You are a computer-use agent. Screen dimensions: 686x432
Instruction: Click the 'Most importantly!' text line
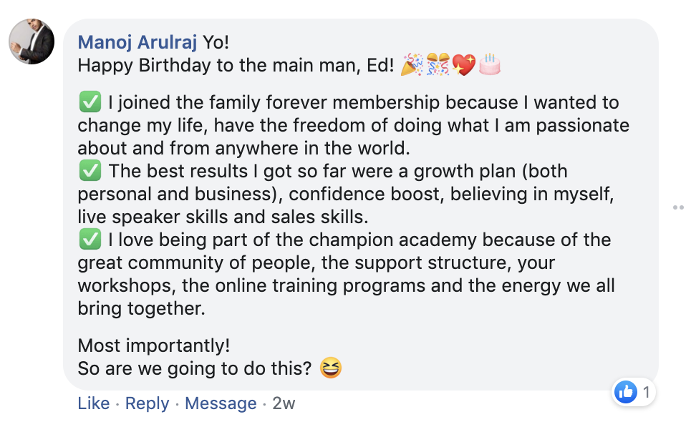coord(153,345)
